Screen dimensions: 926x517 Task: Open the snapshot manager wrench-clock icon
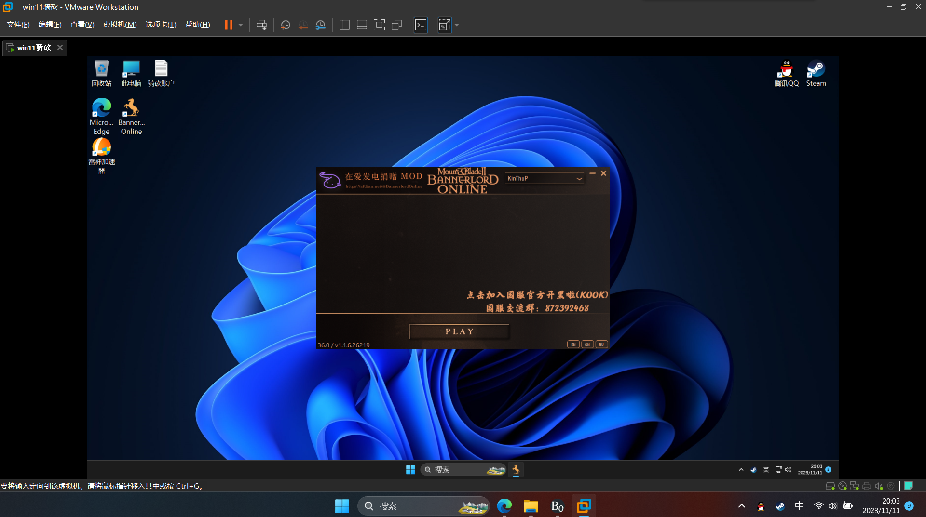320,25
